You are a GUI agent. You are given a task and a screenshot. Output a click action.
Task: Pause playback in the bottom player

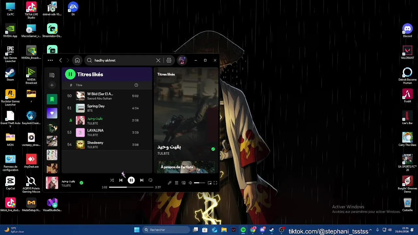pos(131,180)
